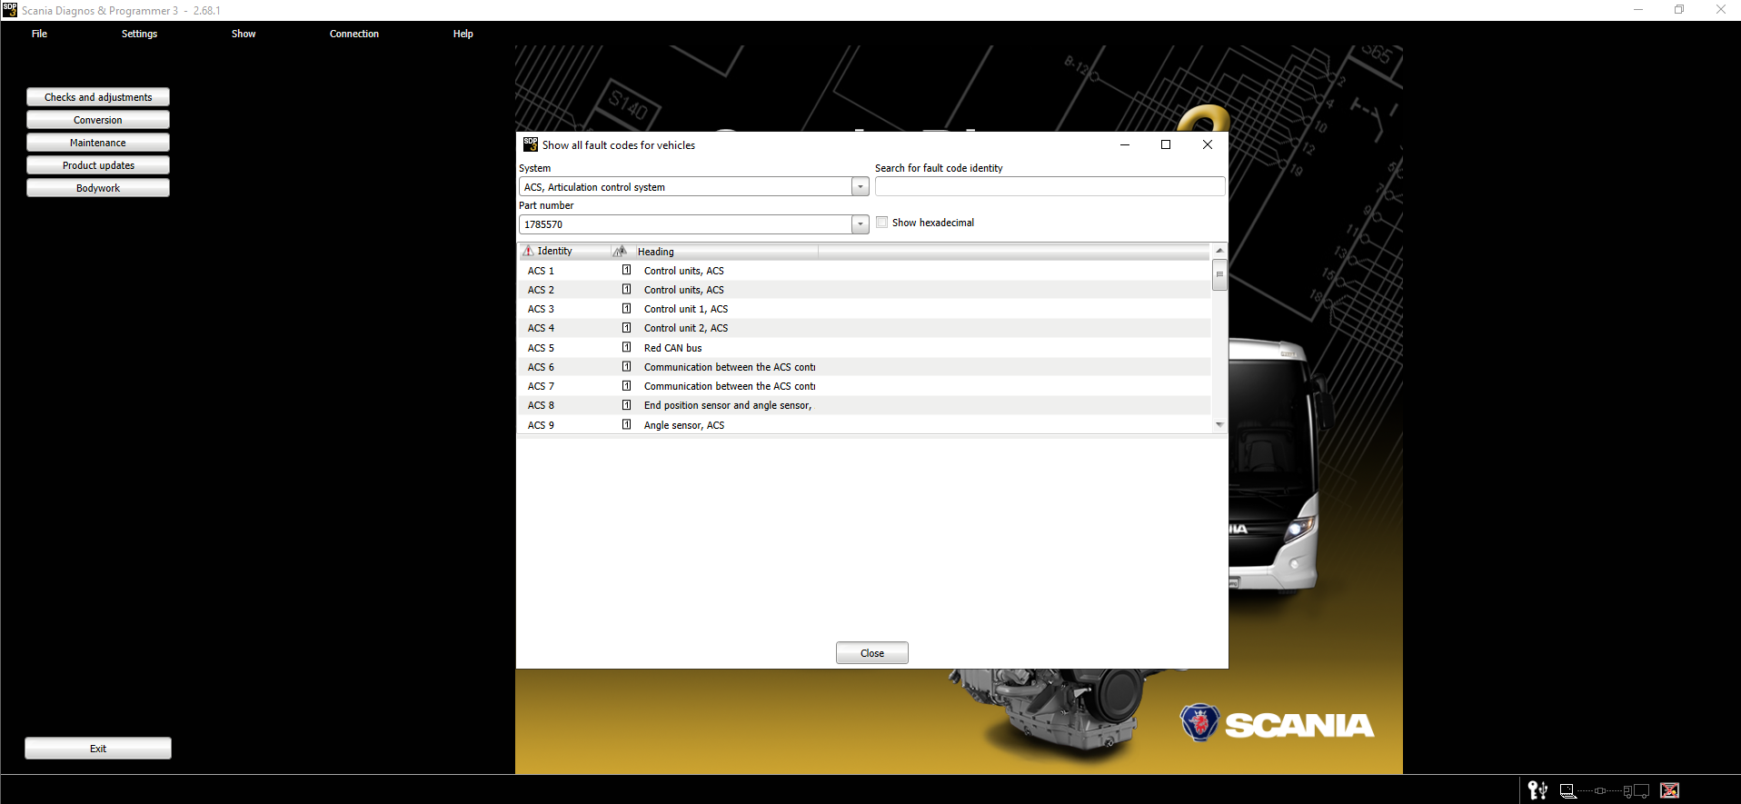Click the SDP3 application icon in main title bar
Image resolution: width=1741 pixels, height=804 pixels.
click(x=10, y=10)
